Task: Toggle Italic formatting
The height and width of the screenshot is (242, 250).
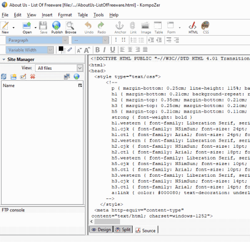Action: click(x=104, y=50)
